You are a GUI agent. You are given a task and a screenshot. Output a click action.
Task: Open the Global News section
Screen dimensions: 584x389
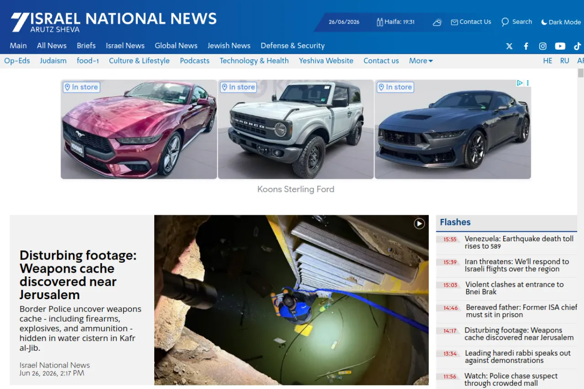pyautogui.click(x=176, y=46)
